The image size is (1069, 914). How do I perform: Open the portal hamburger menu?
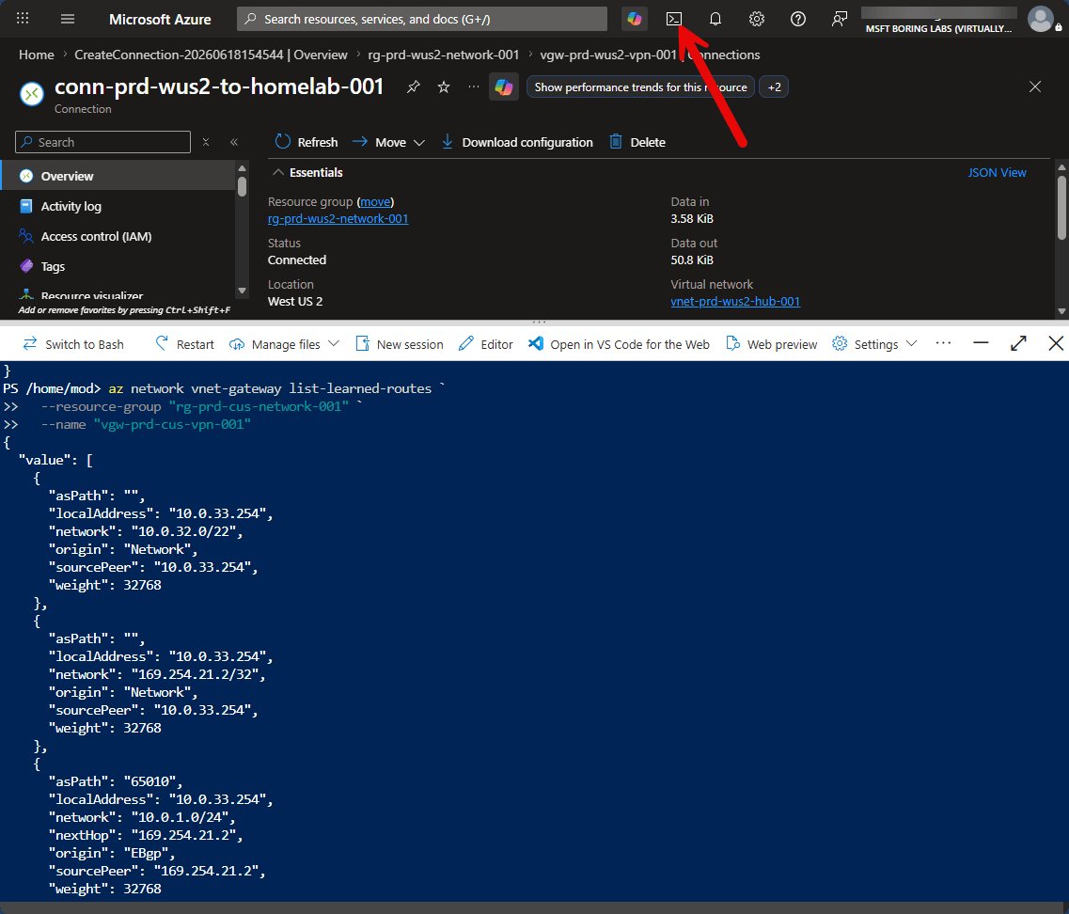pos(68,19)
